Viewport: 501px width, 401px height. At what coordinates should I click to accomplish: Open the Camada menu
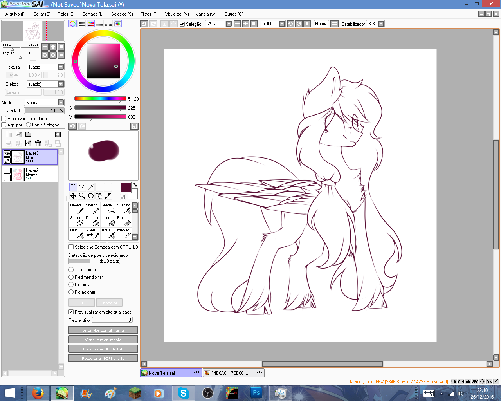point(93,14)
